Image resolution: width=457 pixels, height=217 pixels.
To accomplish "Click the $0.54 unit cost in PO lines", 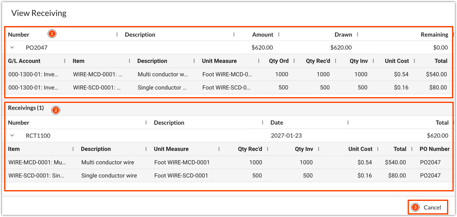I will 401,74.
